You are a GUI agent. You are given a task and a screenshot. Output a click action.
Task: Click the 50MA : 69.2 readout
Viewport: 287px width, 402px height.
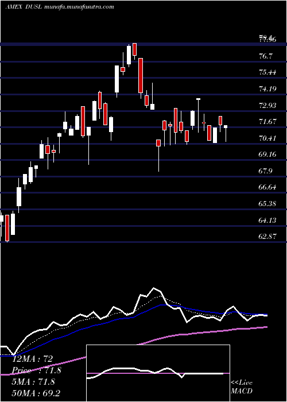pyautogui.click(x=36, y=393)
